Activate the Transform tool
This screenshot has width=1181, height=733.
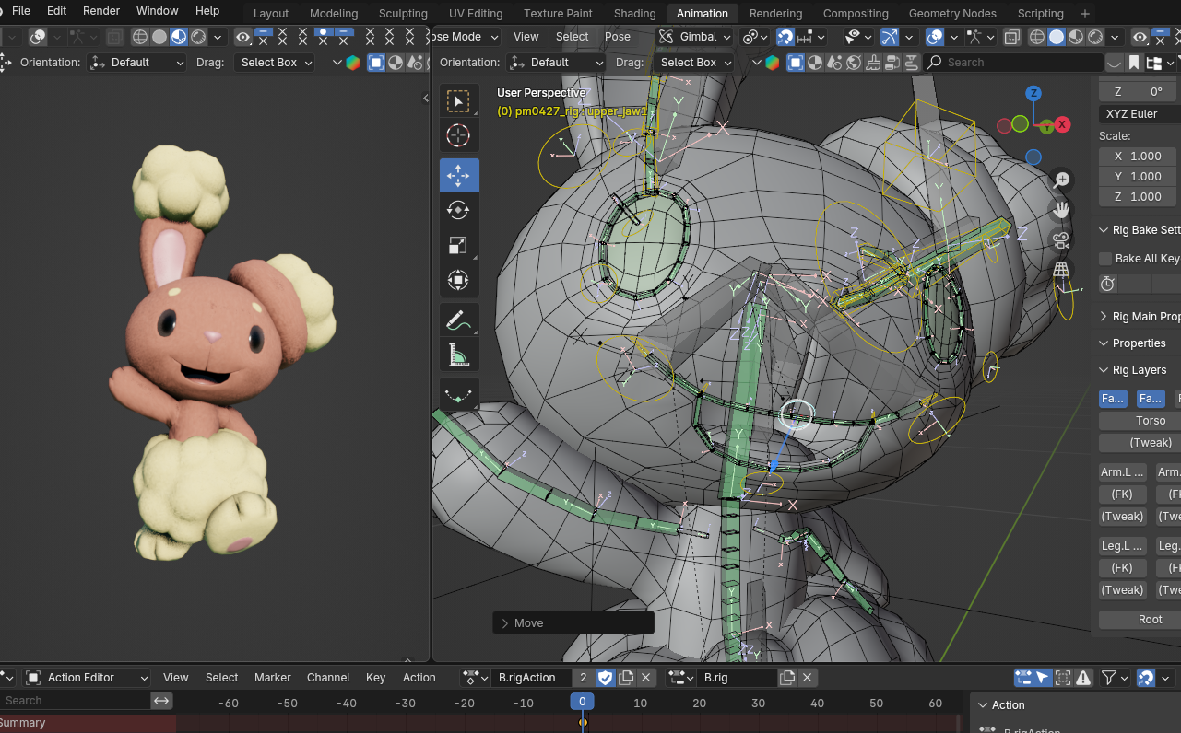point(458,280)
